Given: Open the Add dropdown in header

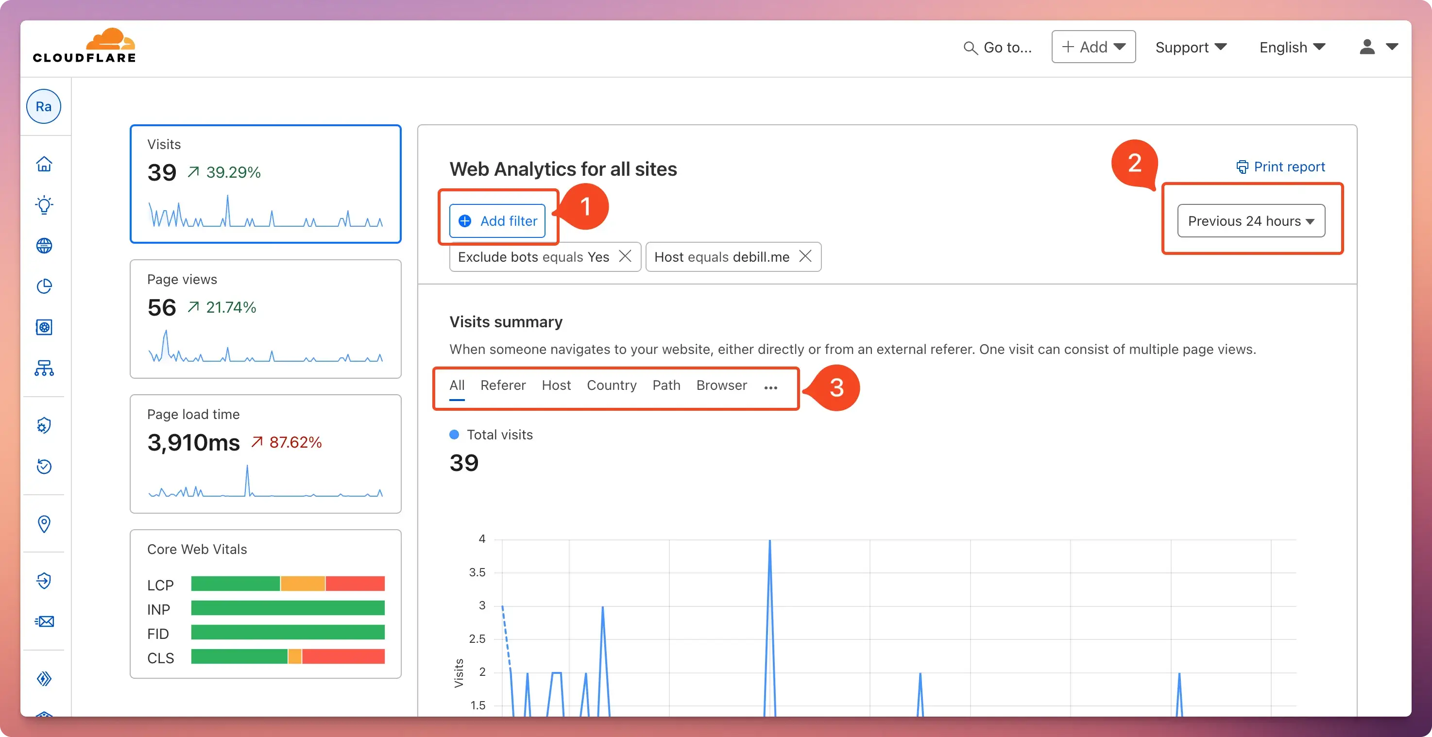Looking at the screenshot, I should (x=1093, y=47).
